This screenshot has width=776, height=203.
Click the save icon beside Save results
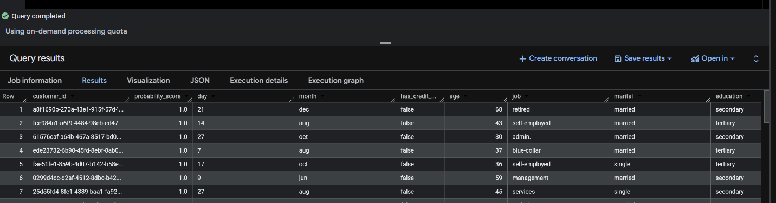[618, 58]
